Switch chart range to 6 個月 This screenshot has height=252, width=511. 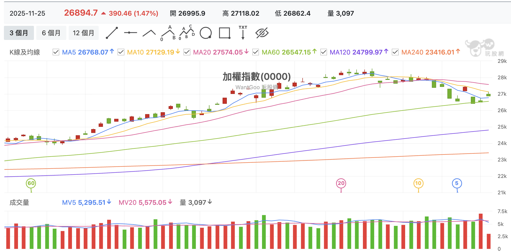[x=51, y=33]
